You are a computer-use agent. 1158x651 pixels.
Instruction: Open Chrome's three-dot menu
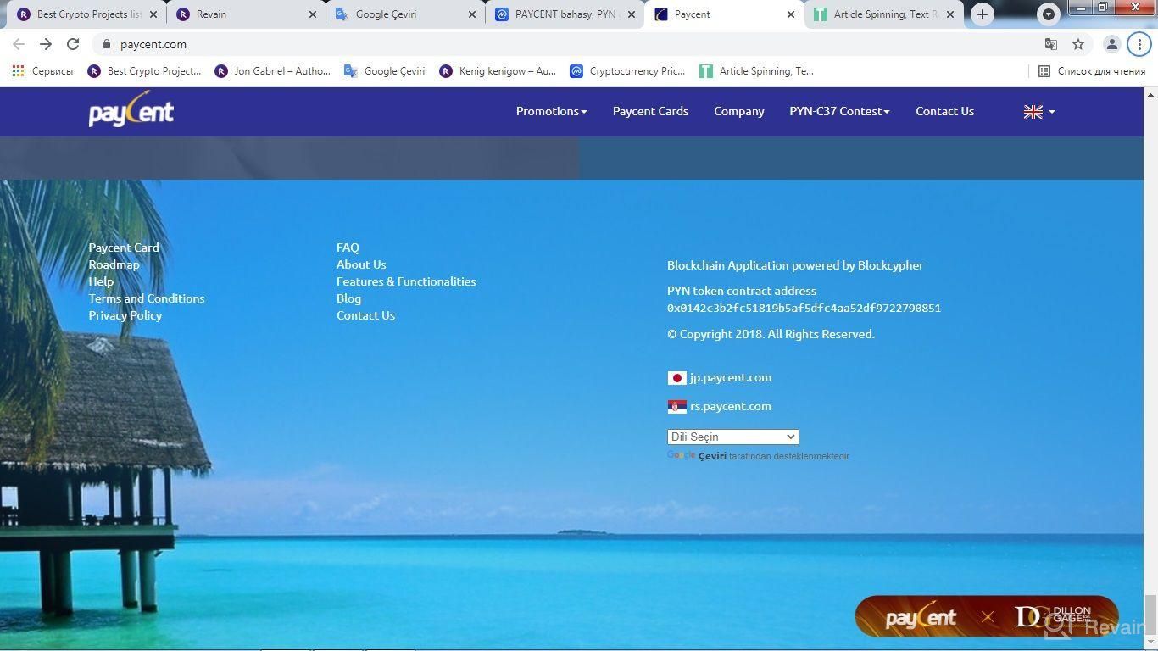click(1139, 44)
